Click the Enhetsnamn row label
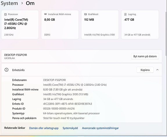167x137 pixels. click(x=19, y=80)
